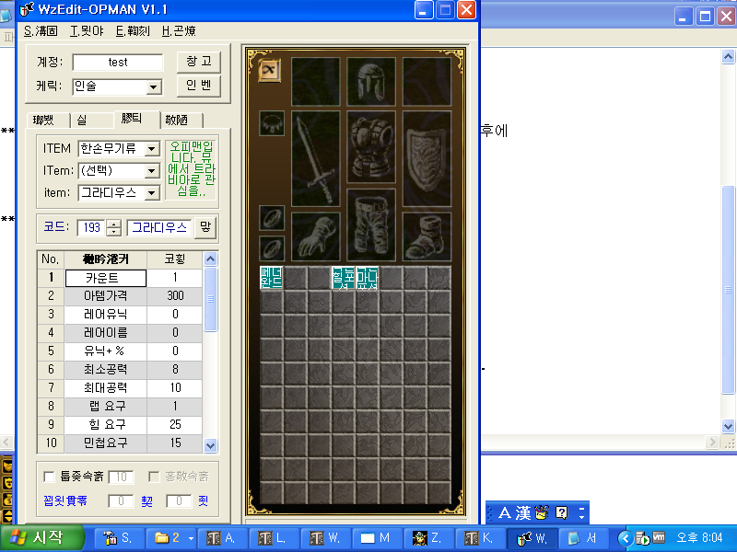
Task: Click the upper ring slot
Action: tap(272, 218)
